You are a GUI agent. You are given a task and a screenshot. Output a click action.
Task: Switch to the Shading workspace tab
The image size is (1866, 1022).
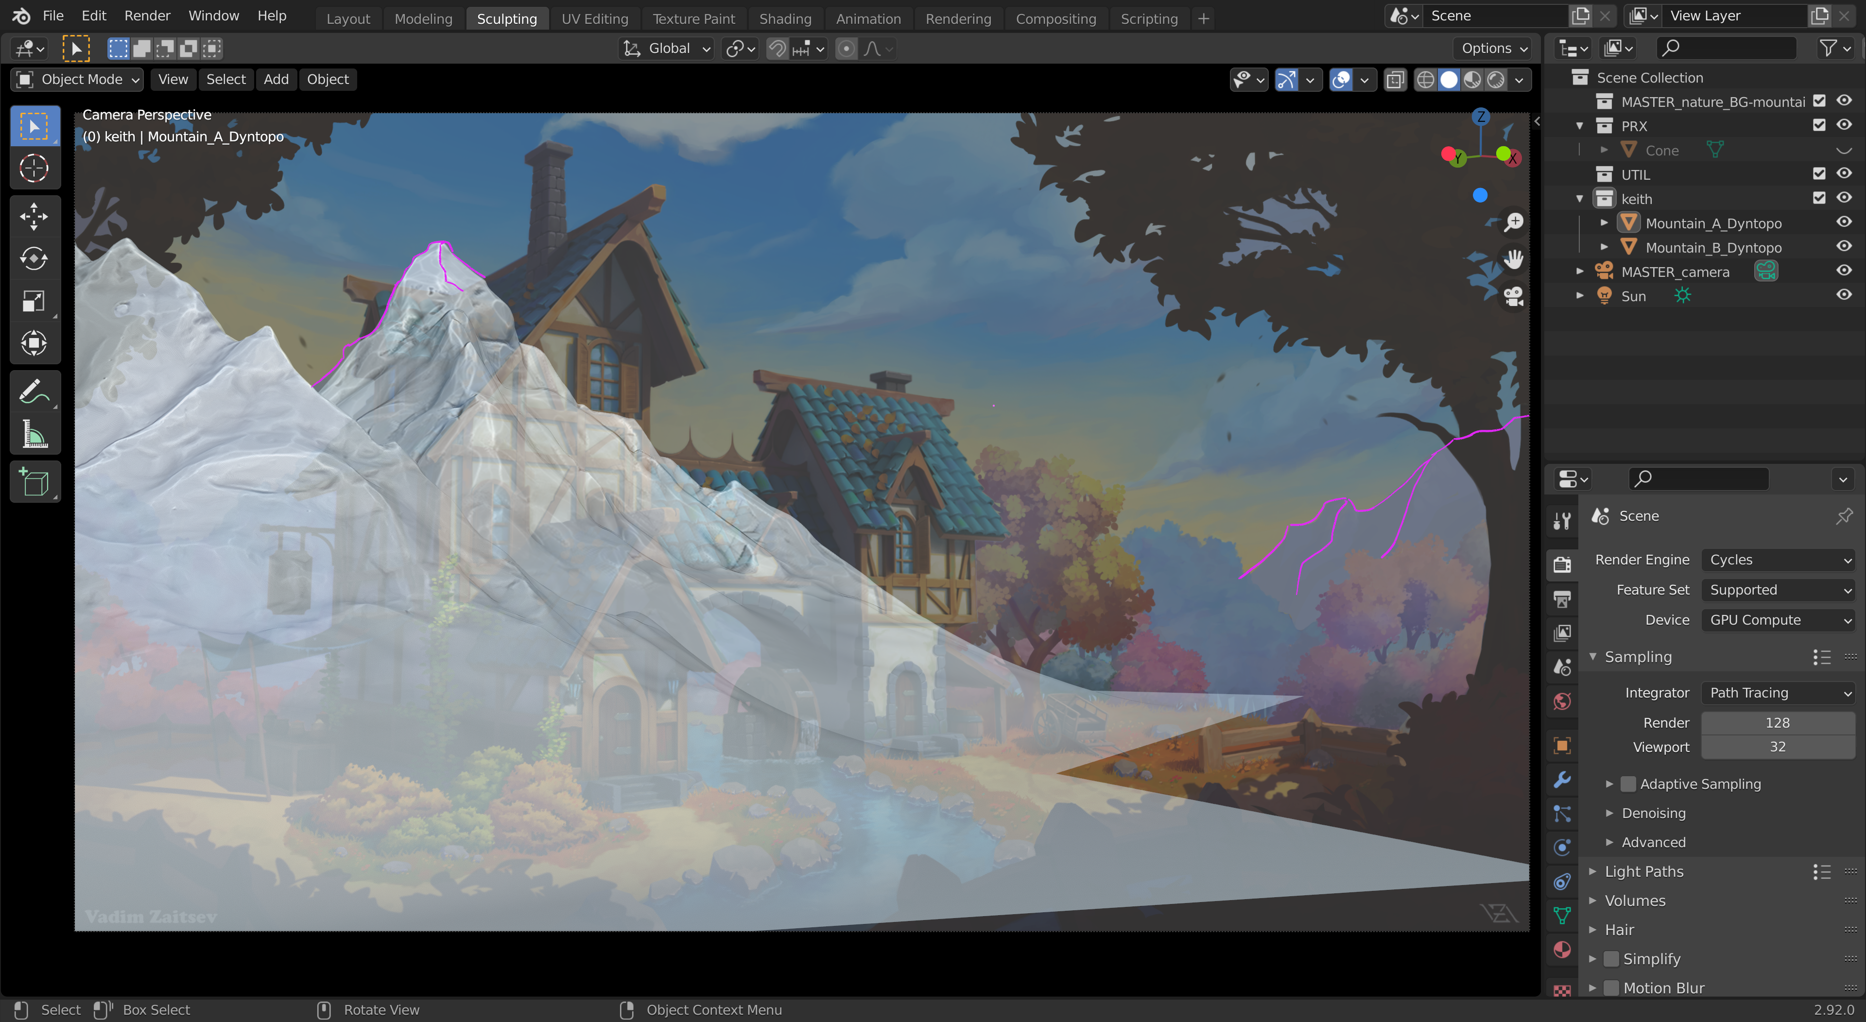[784, 19]
